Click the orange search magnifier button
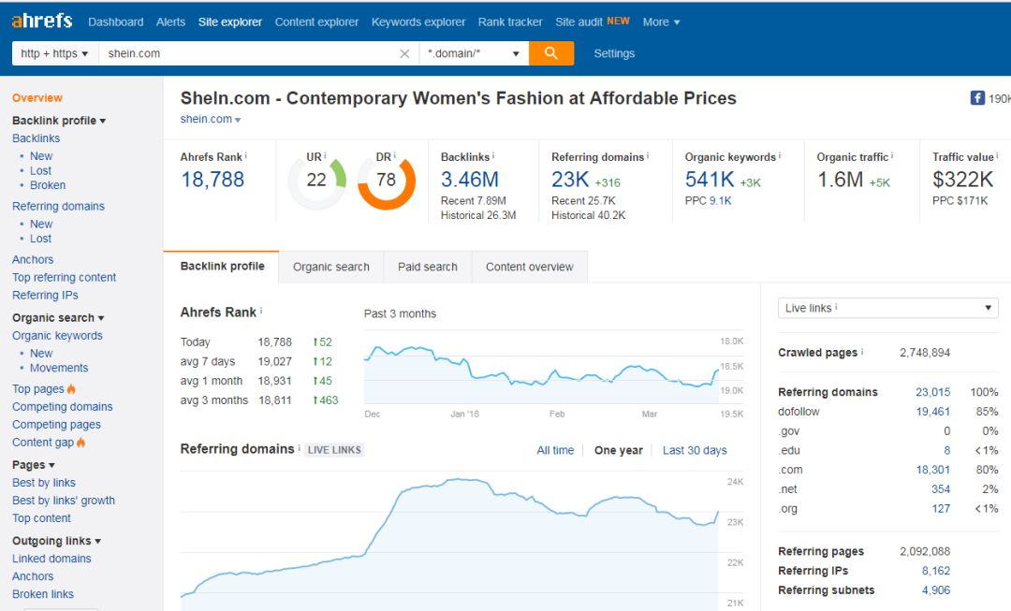Viewport: 1011px width, 611px height. [551, 53]
